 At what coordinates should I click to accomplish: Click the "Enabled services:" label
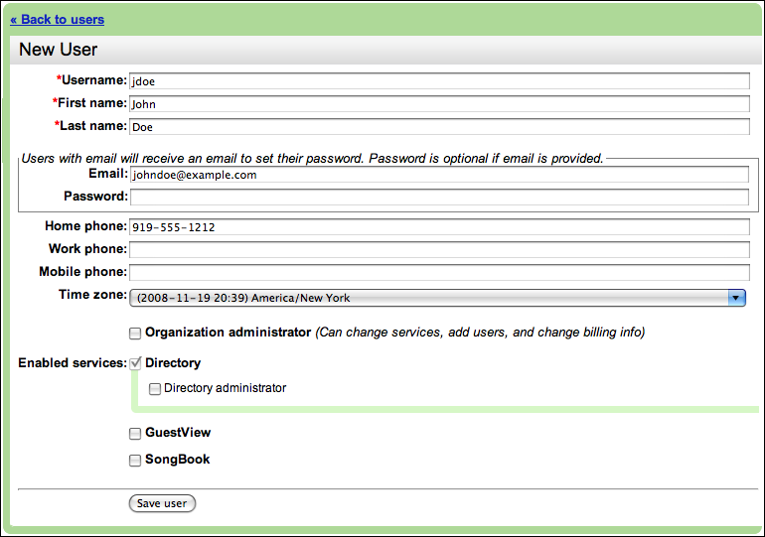tap(73, 363)
